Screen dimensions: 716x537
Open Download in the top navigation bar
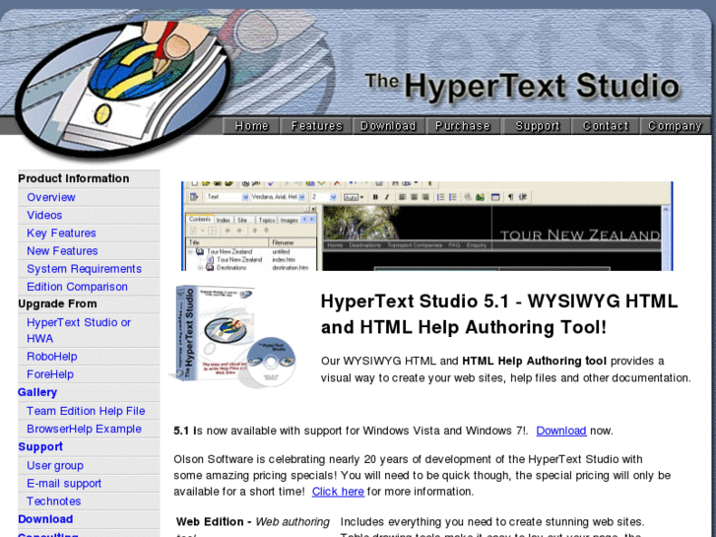388,126
